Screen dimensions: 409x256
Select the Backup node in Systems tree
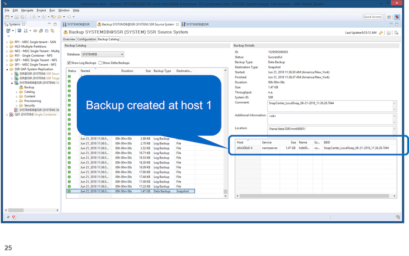click(x=29, y=87)
